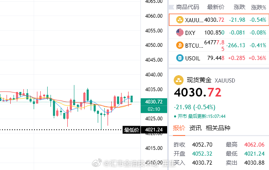Image resolution: width=269 pixels, height=170 pixels.
Task: Click the blue USOIL icon
Action: click(x=180, y=58)
